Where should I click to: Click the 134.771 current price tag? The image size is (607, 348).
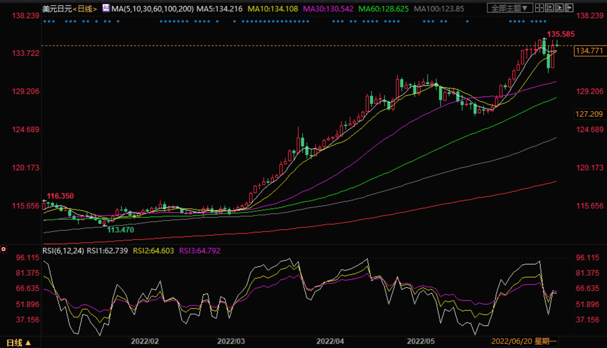tap(589, 51)
